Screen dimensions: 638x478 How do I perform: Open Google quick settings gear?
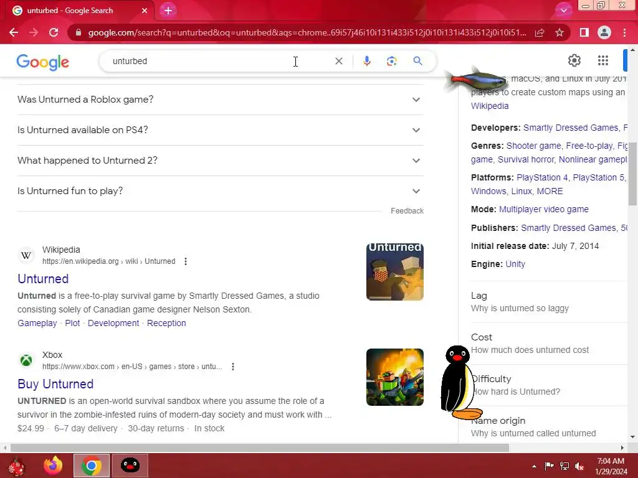click(x=574, y=60)
